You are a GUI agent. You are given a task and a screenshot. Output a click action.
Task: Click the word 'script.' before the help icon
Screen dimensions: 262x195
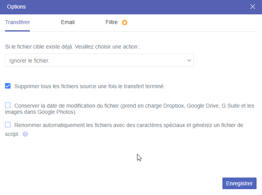[x=12, y=134]
